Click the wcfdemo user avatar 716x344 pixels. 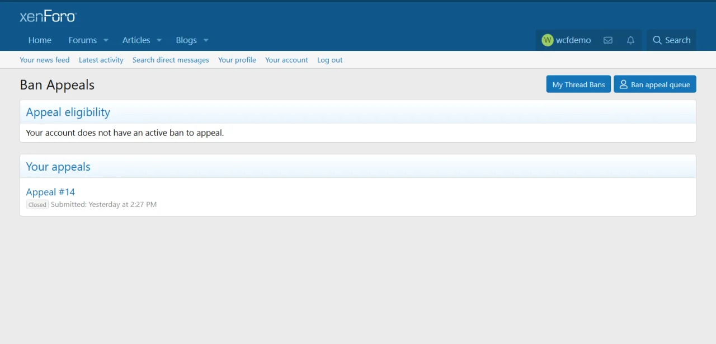tap(547, 40)
